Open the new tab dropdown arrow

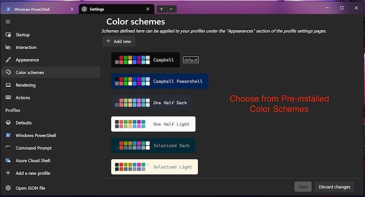click(x=171, y=9)
